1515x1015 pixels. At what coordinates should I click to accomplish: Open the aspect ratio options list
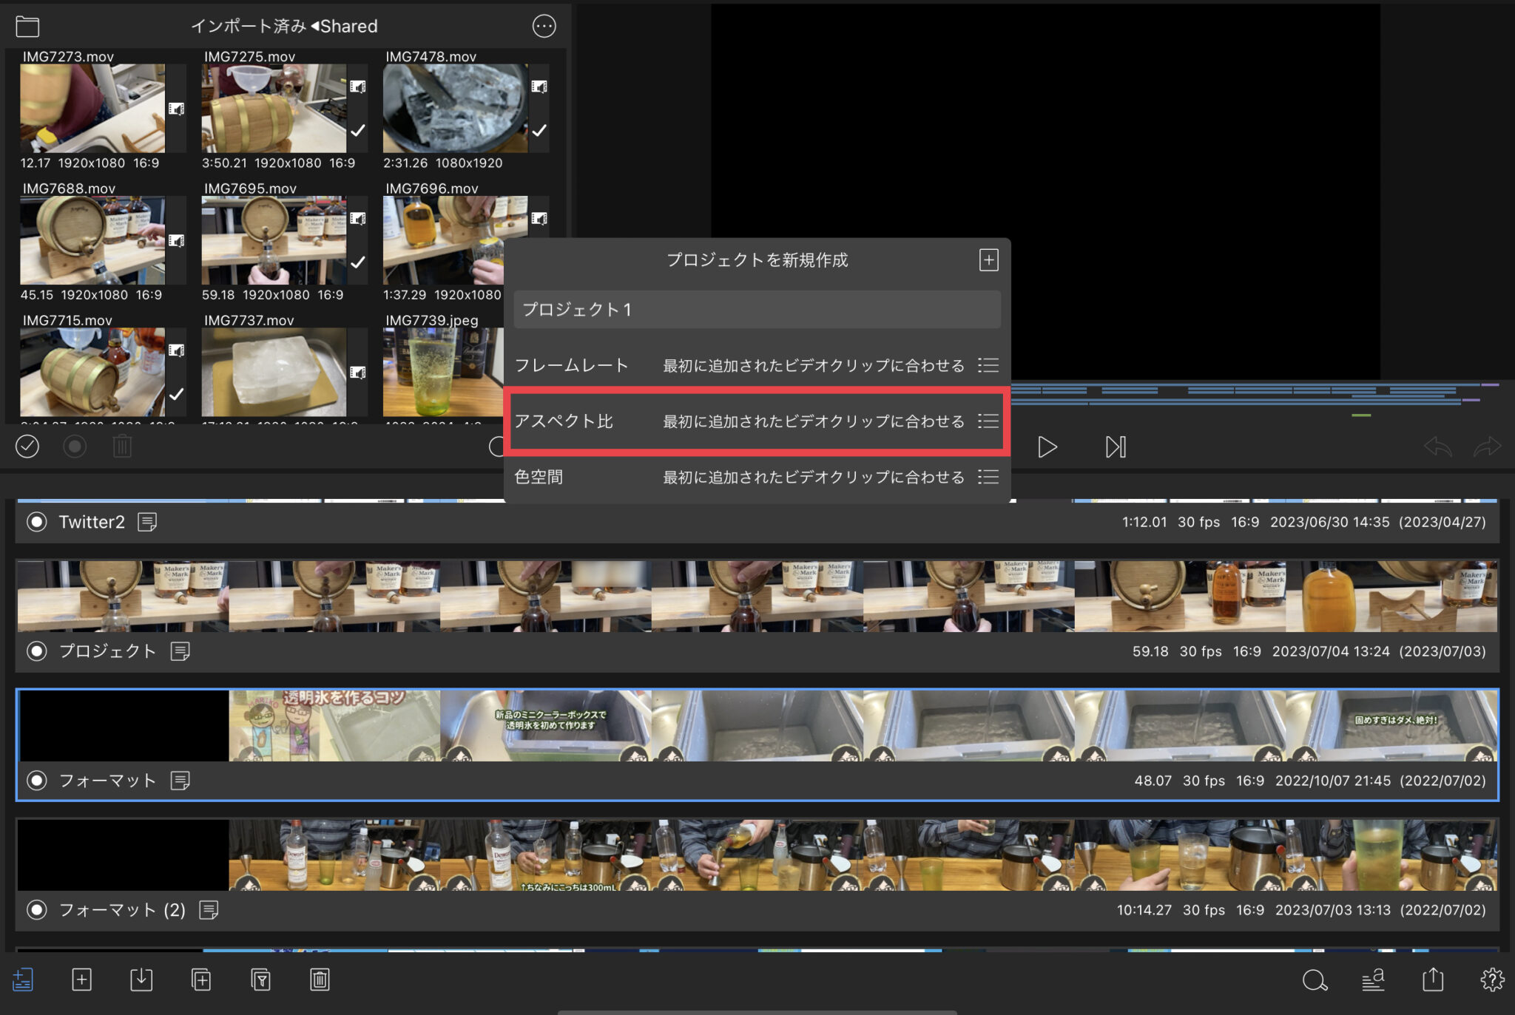[x=988, y=421]
